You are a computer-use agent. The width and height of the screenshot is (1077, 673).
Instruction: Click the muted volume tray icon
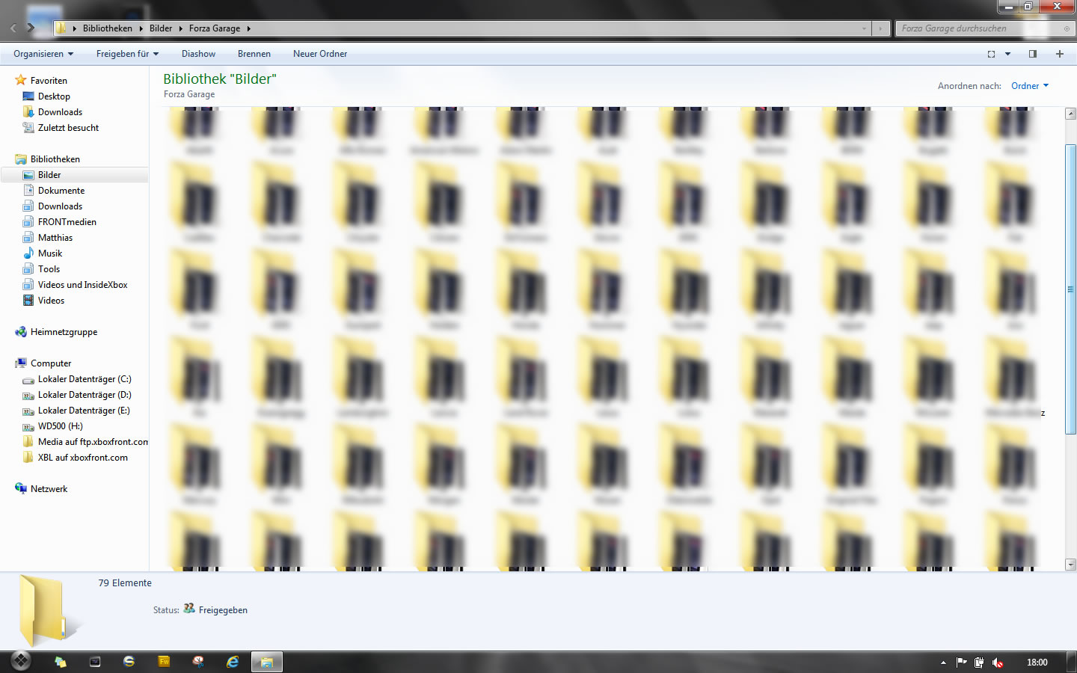coord(997,663)
